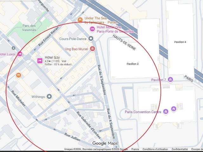Click the Parc des Varennes label
Viewport: 203px width, 152px height.
click(x=29, y=28)
